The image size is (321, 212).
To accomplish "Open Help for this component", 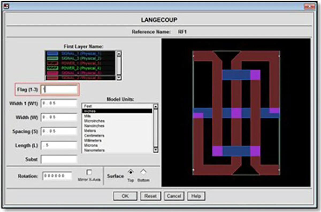I will pyautogui.click(x=196, y=196).
